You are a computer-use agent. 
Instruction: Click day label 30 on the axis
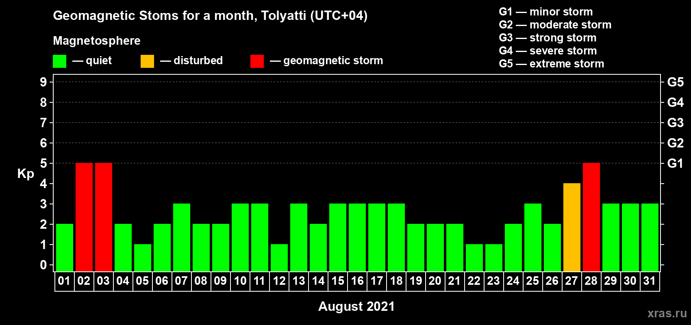pyautogui.click(x=630, y=281)
